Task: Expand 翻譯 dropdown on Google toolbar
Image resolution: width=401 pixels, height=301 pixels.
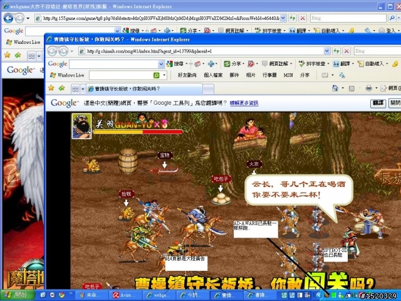Action: point(353,63)
